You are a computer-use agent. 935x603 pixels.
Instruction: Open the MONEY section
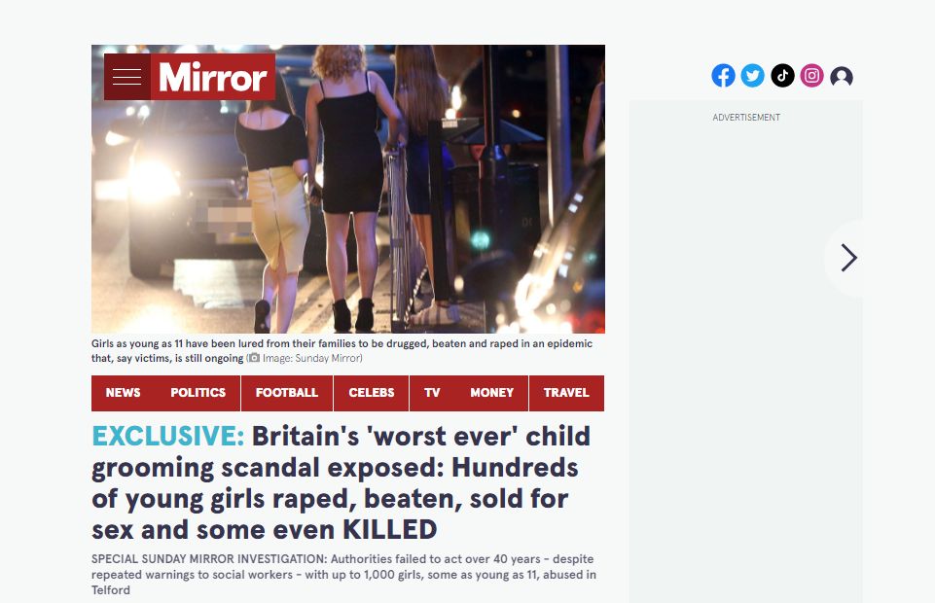(x=492, y=393)
